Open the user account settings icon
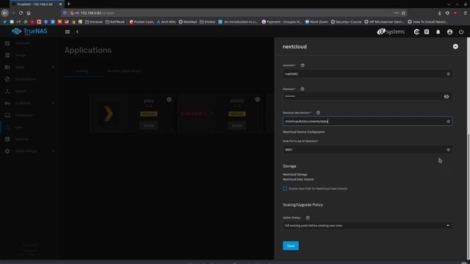Image resolution: width=470 pixels, height=264 pixels. 449,32
